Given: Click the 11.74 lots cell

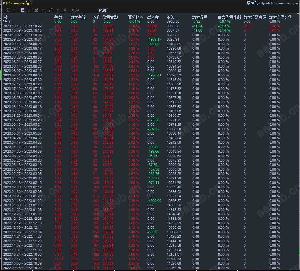Looking at the screenshot, I should [59, 259].
